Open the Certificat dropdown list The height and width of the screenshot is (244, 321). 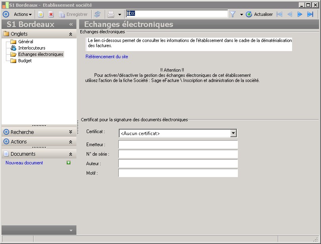tap(233, 133)
